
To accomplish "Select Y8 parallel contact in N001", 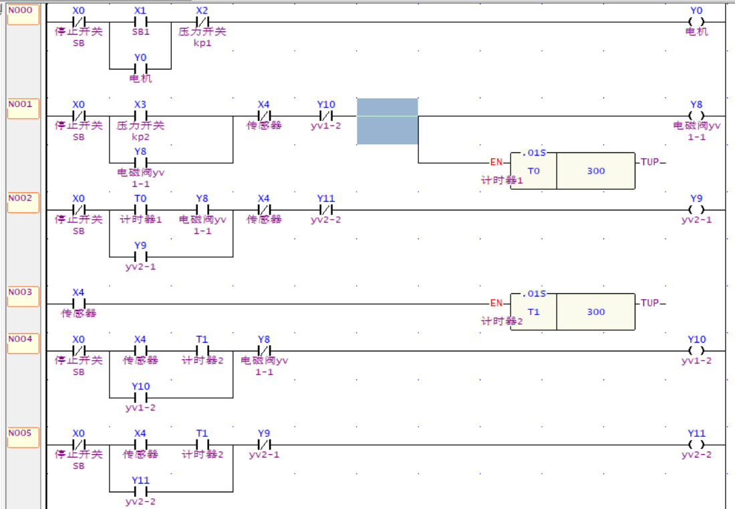I will [x=140, y=162].
